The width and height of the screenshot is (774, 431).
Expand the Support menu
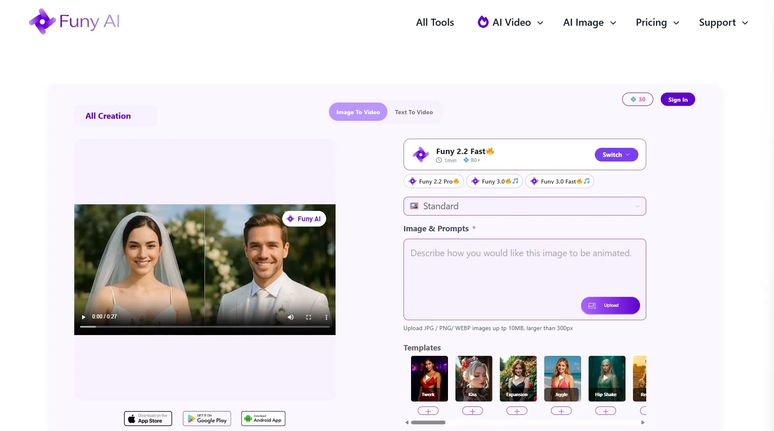coord(723,22)
